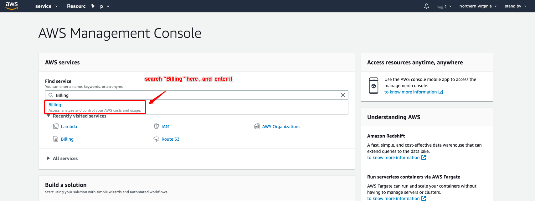Click the Billing document icon
The image size is (535, 201).
[56, 139]
